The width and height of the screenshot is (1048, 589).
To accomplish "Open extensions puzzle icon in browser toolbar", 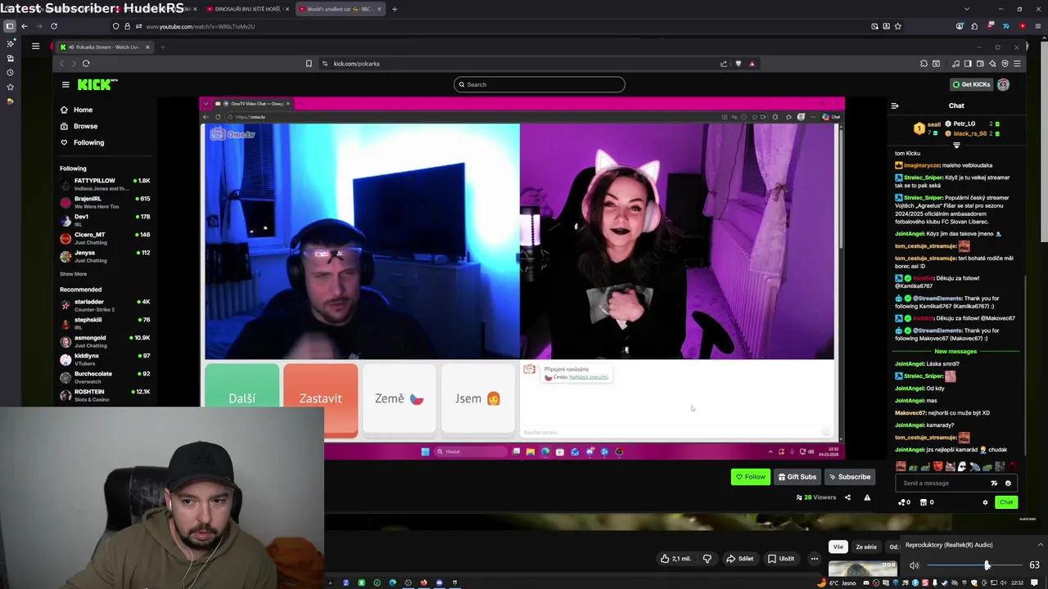I will point(924,63).
